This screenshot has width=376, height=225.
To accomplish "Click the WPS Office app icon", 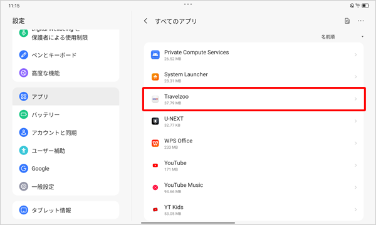I will click(x=155, y=143).
